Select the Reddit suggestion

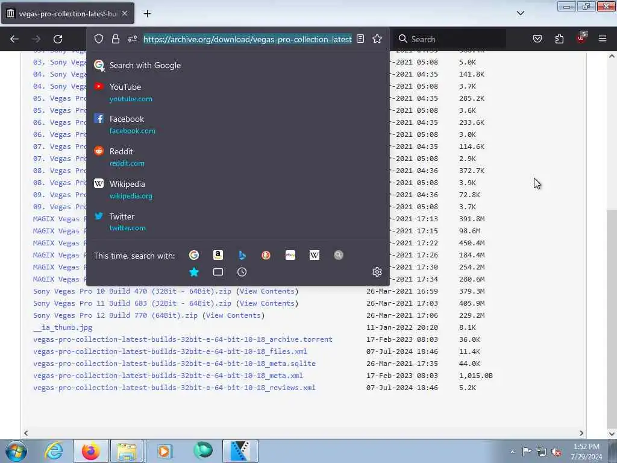pyautogui.click(x=237, y=157)
